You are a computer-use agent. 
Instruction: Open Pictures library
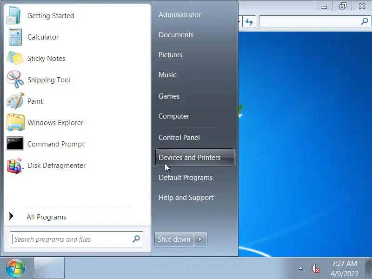pos(170,55)
